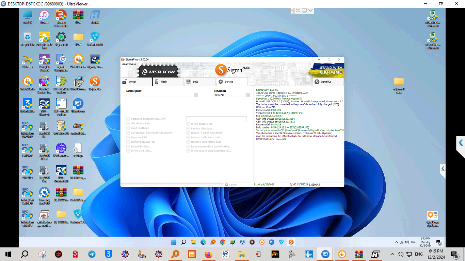
Task: Launch the Super Tool desktop icon
Action: pyautogui.click(x=61, y=39)
